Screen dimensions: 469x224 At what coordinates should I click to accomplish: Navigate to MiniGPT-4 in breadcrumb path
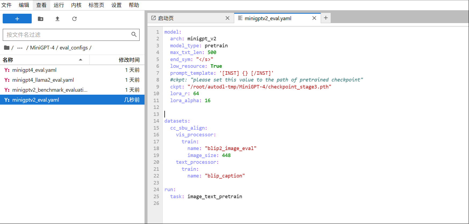click(x=42, y=48)
